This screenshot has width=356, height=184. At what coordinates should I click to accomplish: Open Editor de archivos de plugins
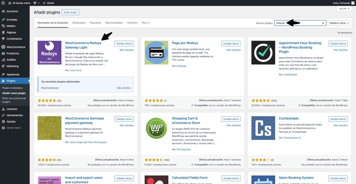pos(14,100)
